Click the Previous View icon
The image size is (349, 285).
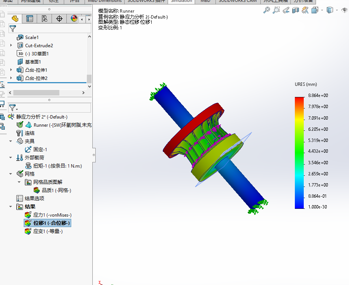(286, 10)
